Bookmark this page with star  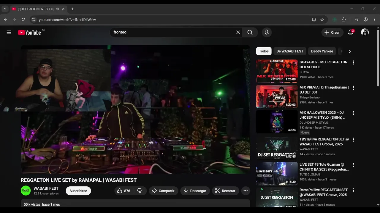[322, 20]
